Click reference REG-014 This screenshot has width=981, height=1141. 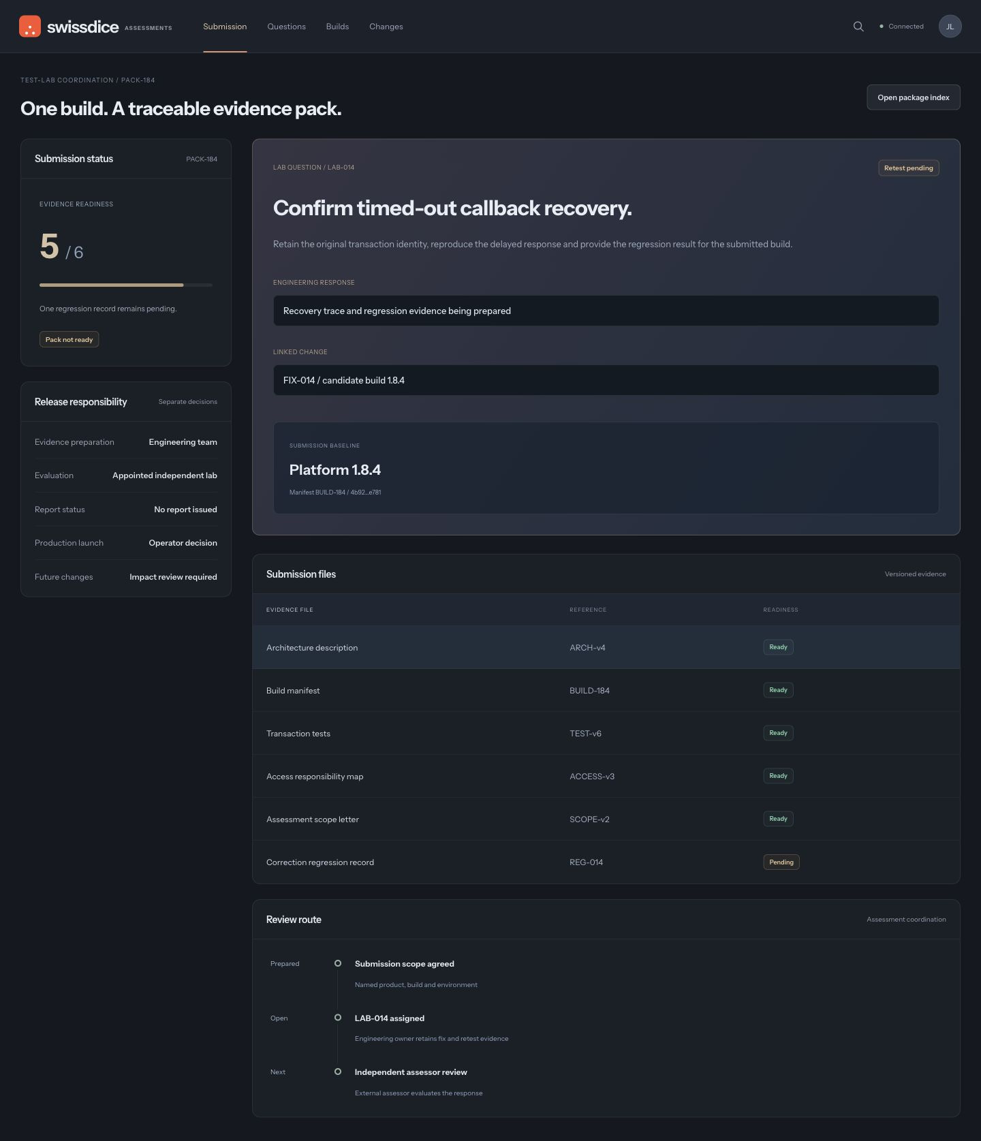586,862
